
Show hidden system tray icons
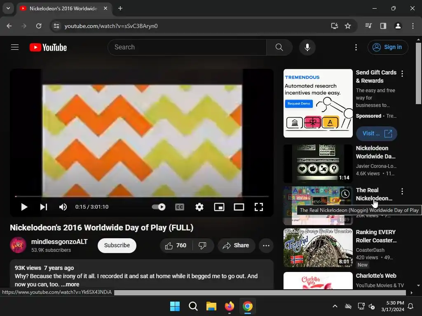click(335, 306)
